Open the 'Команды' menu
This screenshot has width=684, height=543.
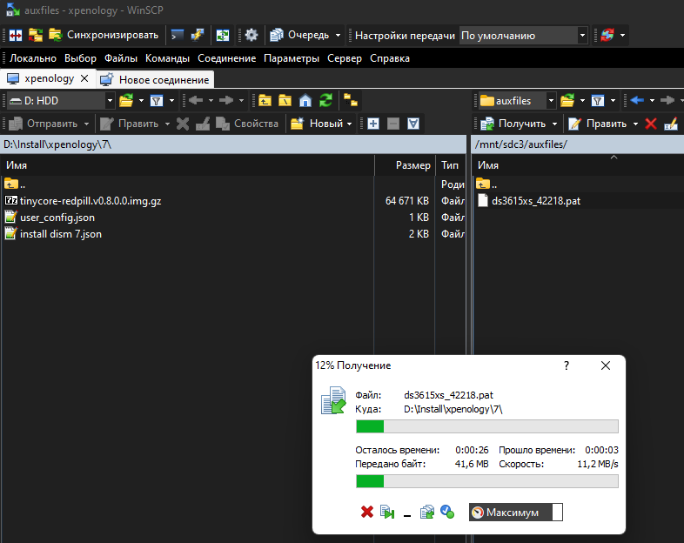point(168,58)
